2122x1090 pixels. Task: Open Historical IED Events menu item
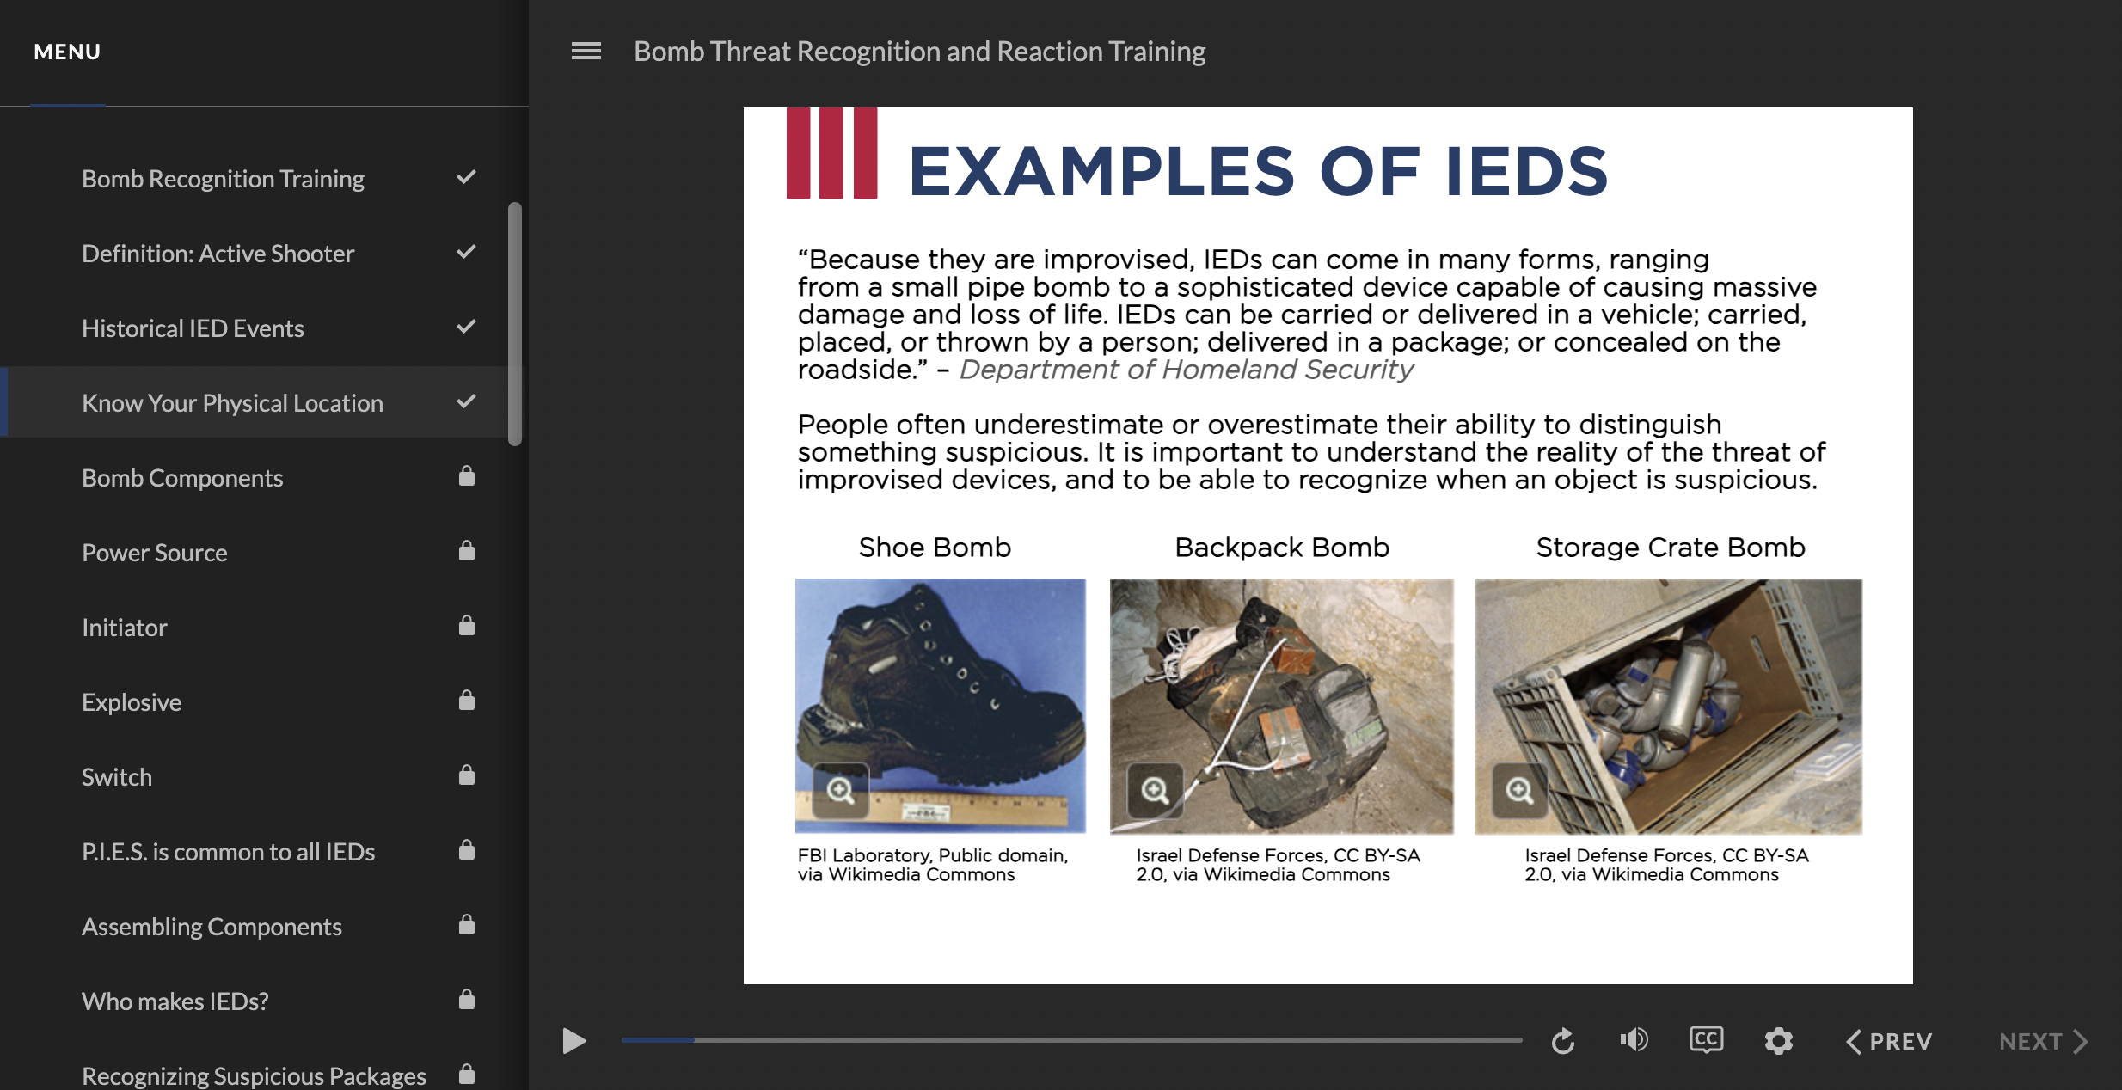coord(193,328)
